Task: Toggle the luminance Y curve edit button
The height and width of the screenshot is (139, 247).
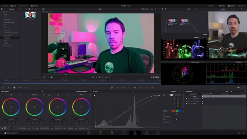Action: [x=171, y=95]
